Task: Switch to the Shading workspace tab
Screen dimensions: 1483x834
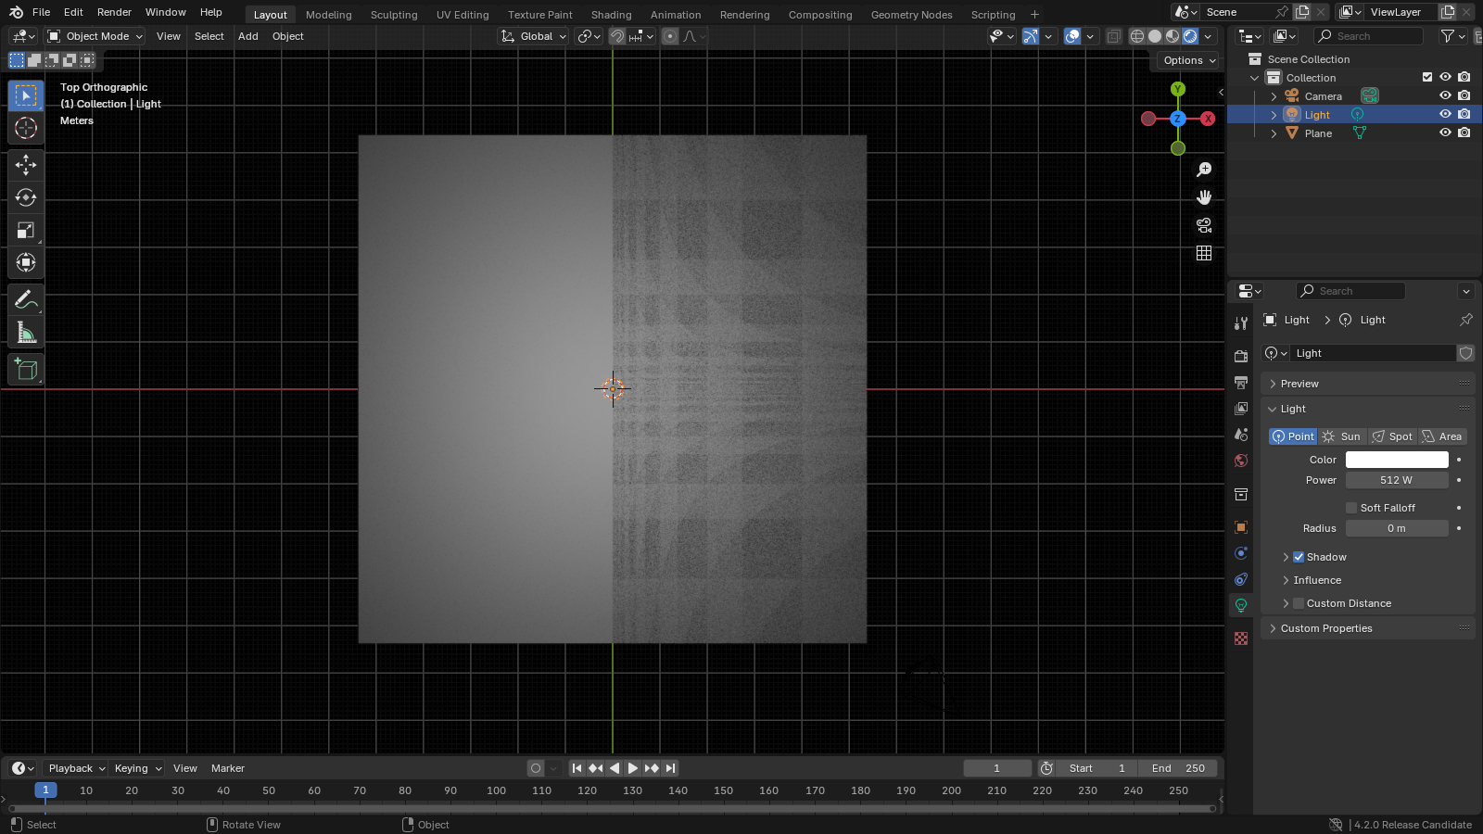Action: (x=612, y=15)
